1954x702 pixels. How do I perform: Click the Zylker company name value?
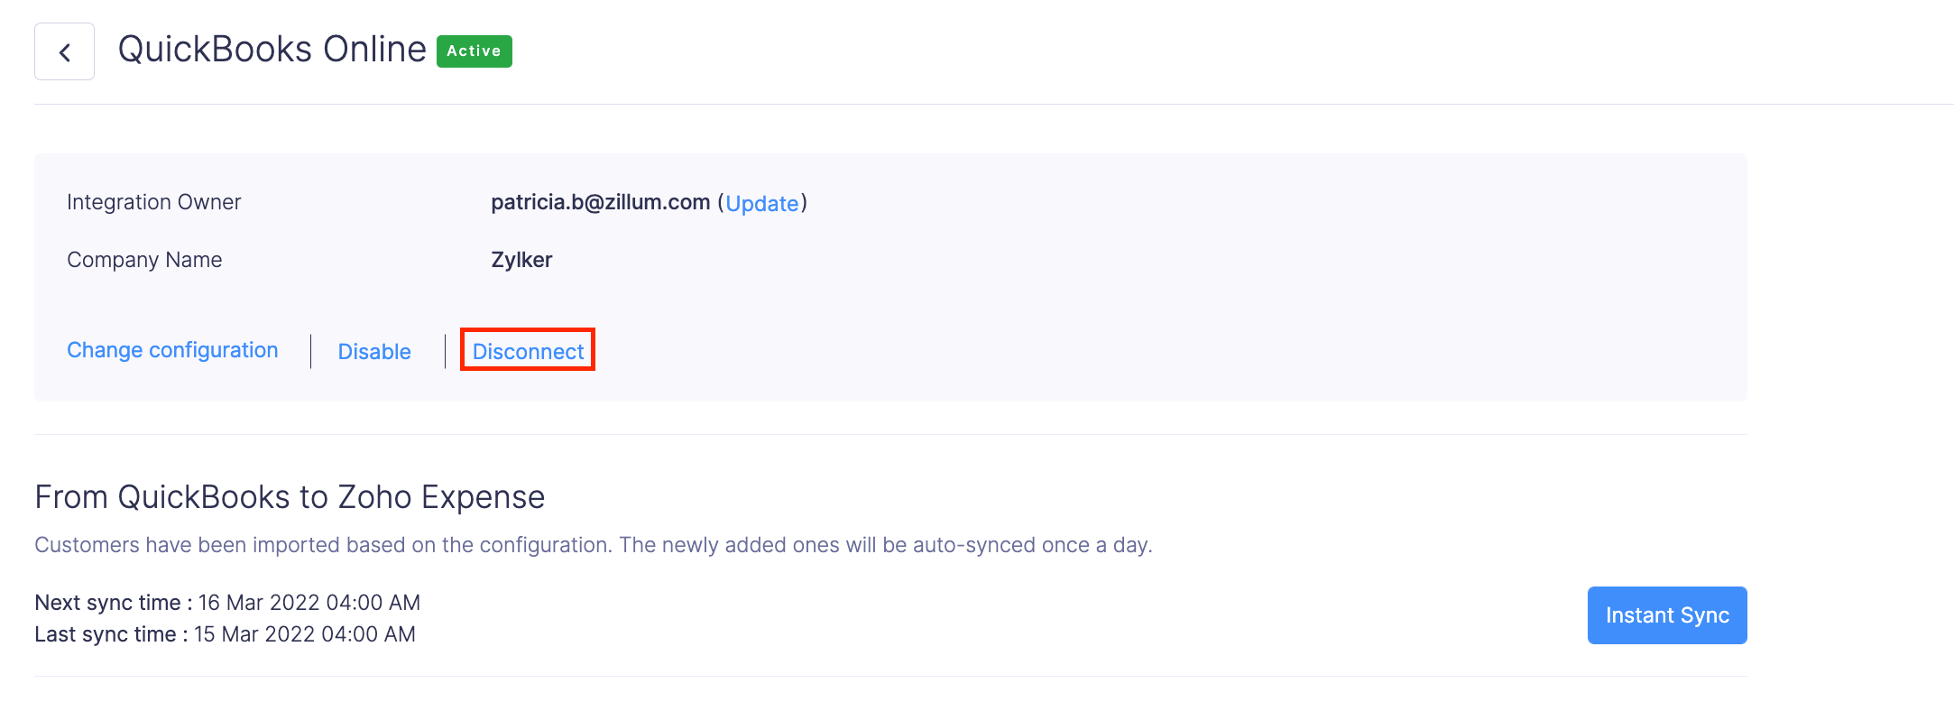click(x=521, y=260)
